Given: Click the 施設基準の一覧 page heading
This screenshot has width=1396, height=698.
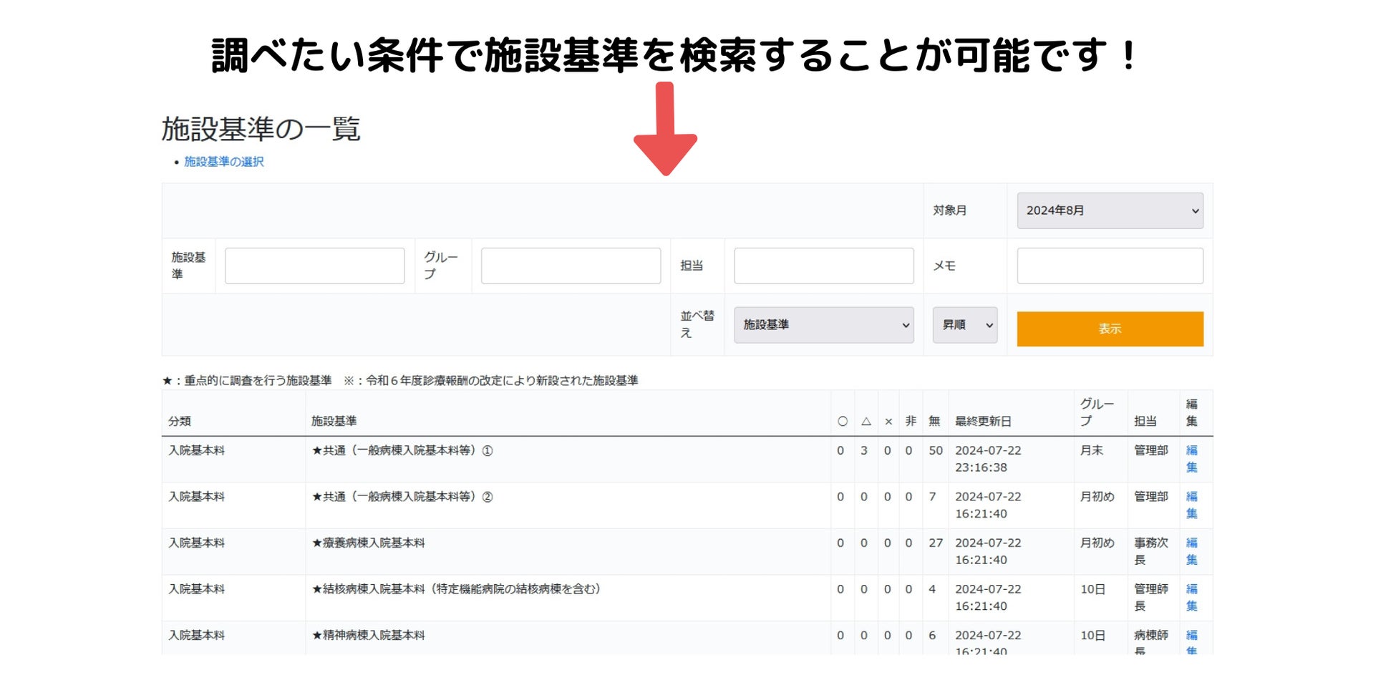Looking at the screenshot, I should pyautogui.click(x=261, y=129).
